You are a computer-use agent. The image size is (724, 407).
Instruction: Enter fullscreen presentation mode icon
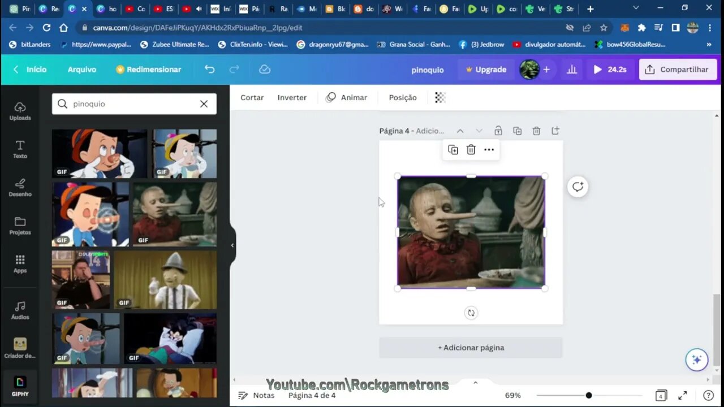click(683, 396)
